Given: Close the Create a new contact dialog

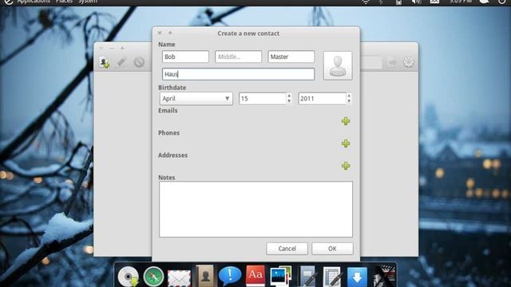Looking at the screenshot, I should tap(160, 33).
